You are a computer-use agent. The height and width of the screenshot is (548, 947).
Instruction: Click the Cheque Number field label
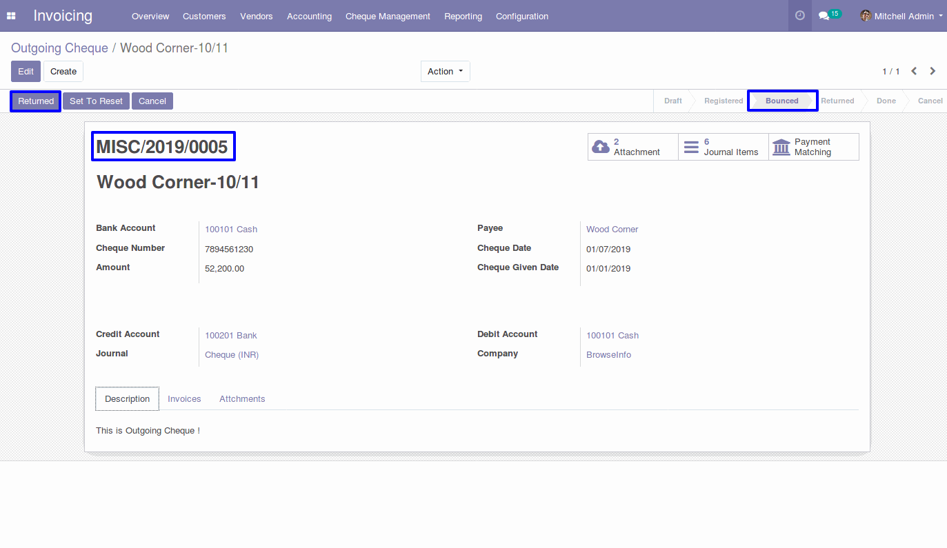[130, 248]
